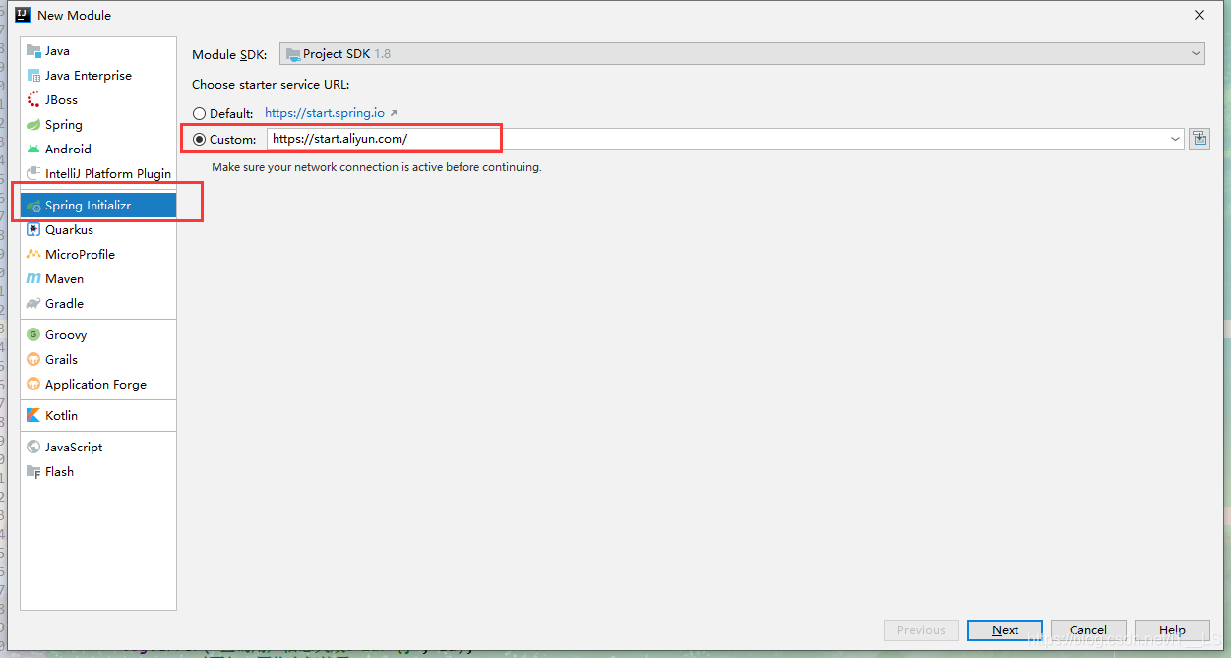Click the MicroProfile icon

click(x=33, y=255)
